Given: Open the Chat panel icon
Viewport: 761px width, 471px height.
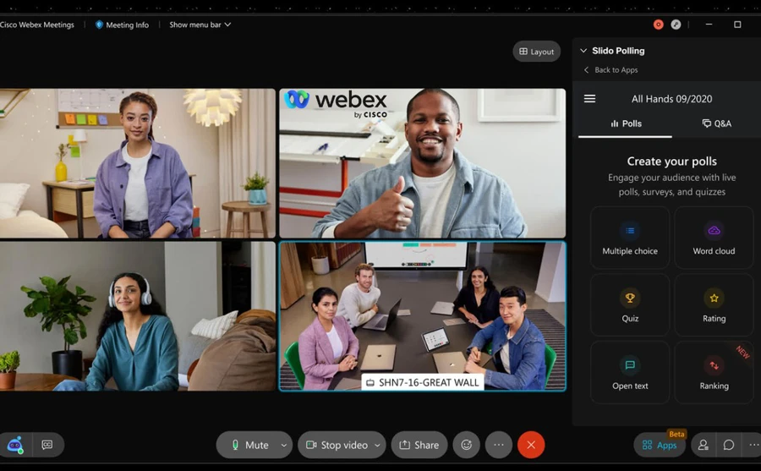Looking at the screenshot, I should [729, 445].
